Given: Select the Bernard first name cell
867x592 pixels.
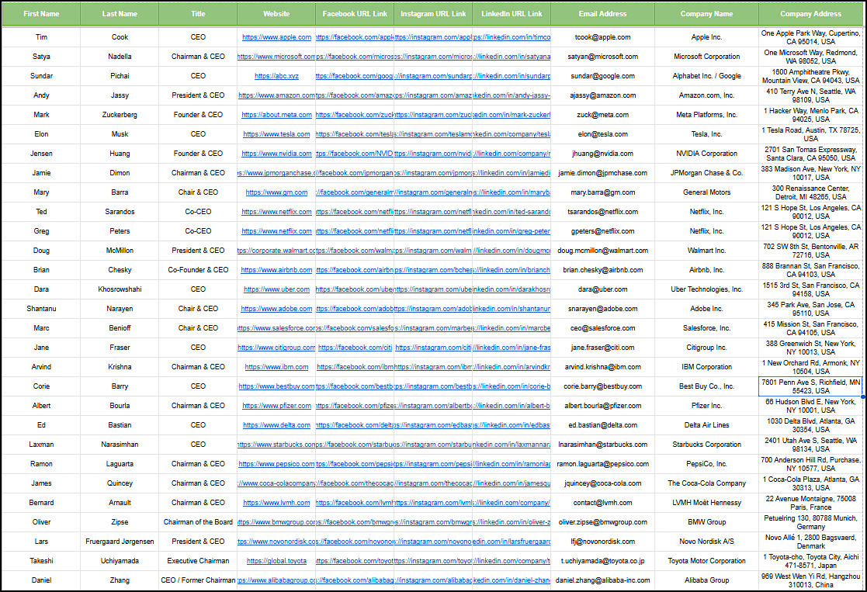Looking at the screenshot, I should [41, 503].
